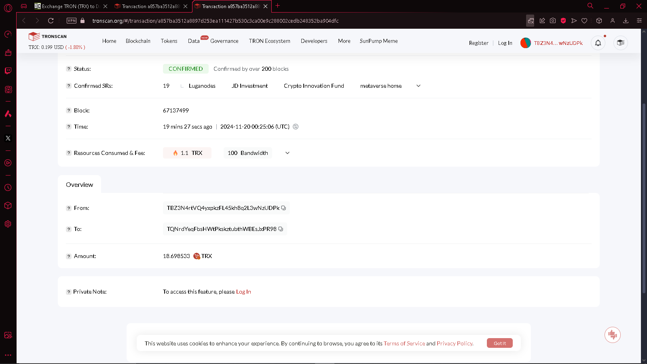Open the Luganodes SR link
647x364 pixels.
202,86
